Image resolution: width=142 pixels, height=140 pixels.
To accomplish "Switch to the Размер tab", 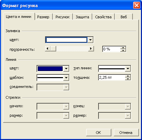I will (x=43, y=17).
